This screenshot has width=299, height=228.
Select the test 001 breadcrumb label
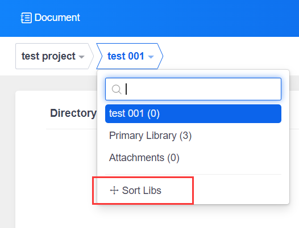pyautogui.click(x=126, y=56)
